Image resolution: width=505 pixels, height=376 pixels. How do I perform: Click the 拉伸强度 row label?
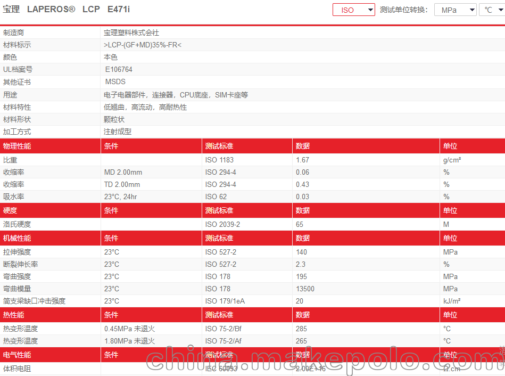click(x=17, y=252)
